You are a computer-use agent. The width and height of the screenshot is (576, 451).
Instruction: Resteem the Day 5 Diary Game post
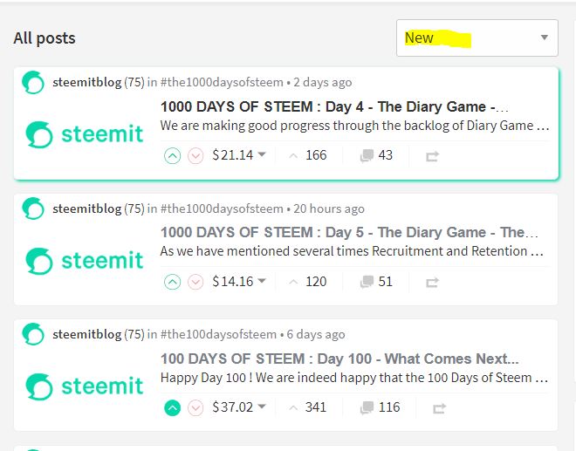432,283
